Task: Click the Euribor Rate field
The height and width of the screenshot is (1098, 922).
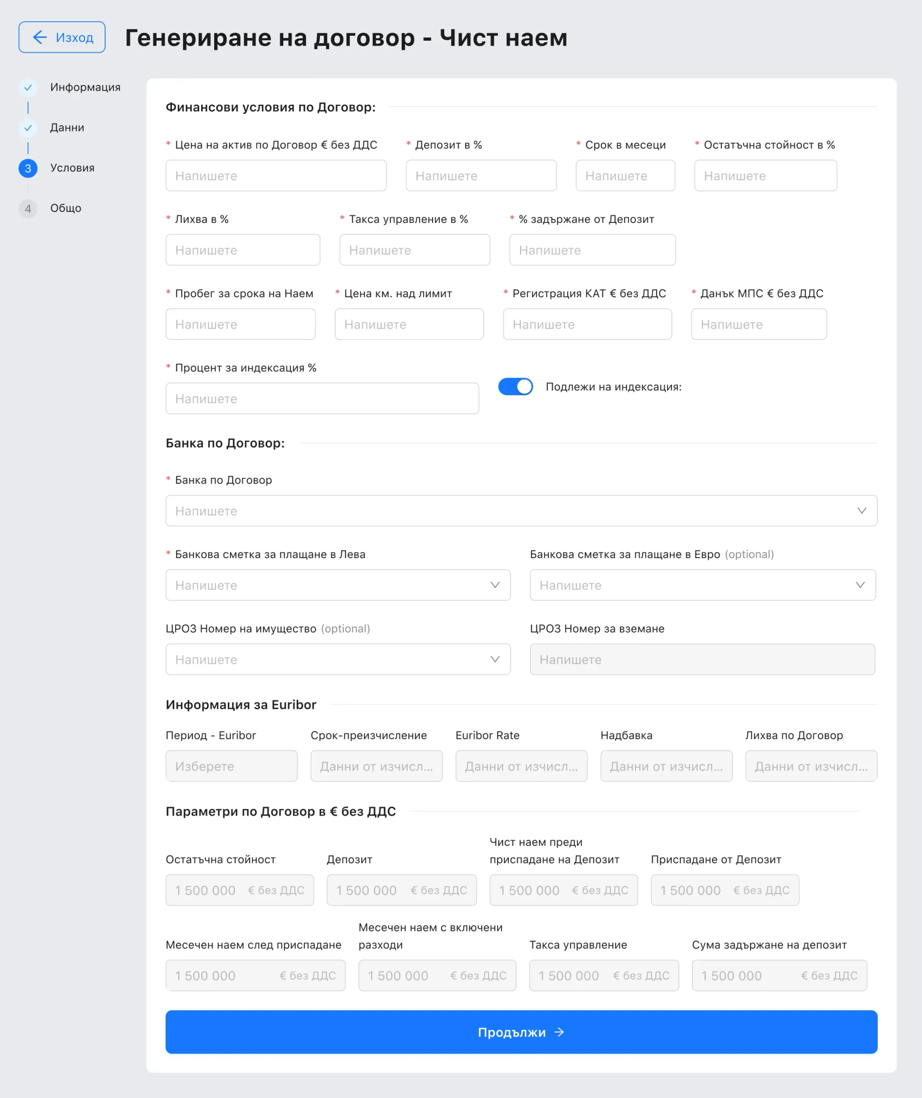Action: tap(521, 766)
